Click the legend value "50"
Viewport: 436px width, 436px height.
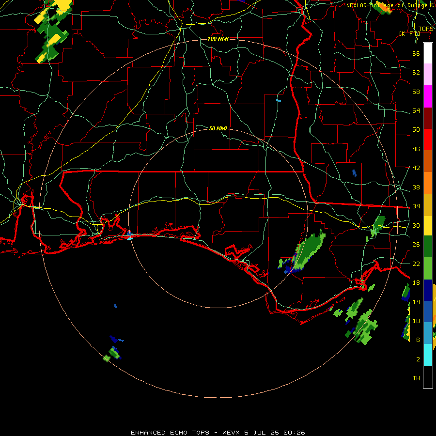click(416, 130)
